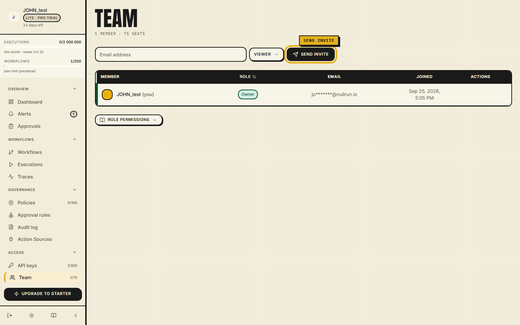Screen dimensions: 520x325
Task: Expand the Role Permissions panel
Action: [x=129, y=120]
